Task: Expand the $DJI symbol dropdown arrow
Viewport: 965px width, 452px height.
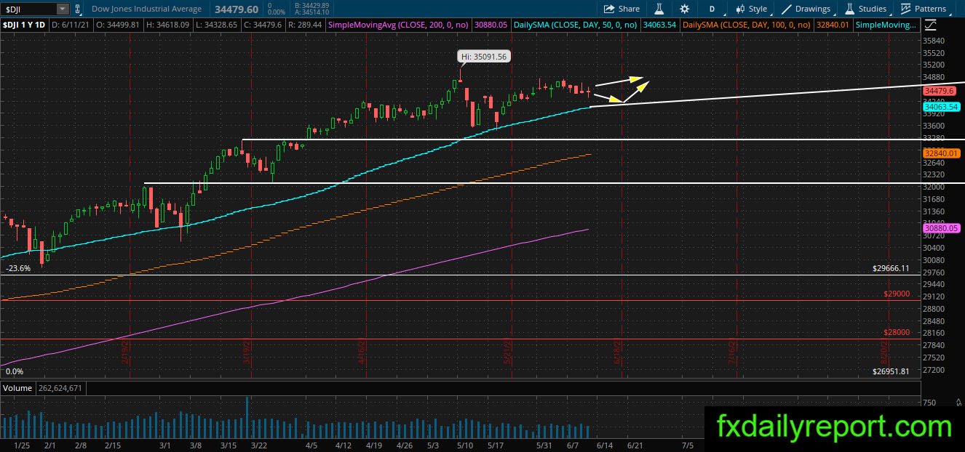Action: [x=63, y=9]
